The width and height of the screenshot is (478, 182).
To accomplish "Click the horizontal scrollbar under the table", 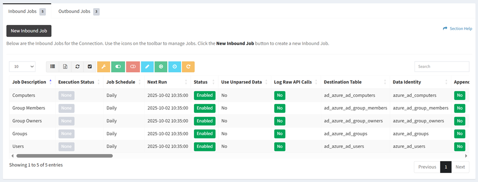I will (64, 156).
